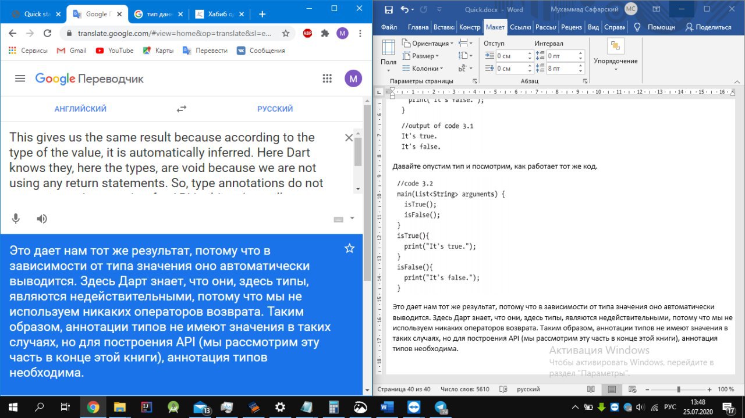
Task: Click the Поделиться share button
Action: click(708, 27)
